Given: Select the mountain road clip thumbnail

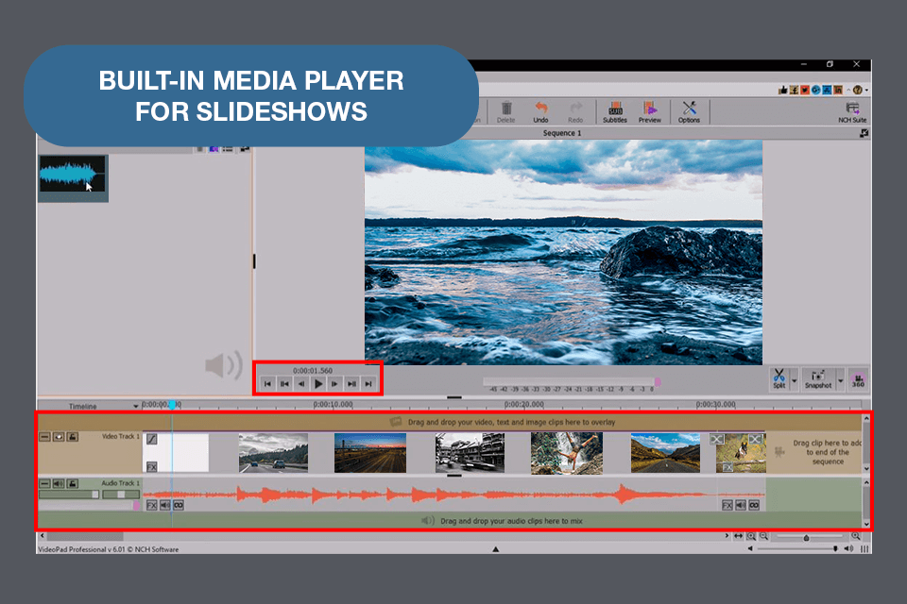Looking at the screenshot, I should click(x=665, y=453).
